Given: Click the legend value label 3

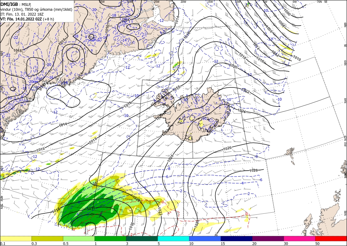Looking at the screenshot, I should (x=127, y=244).
